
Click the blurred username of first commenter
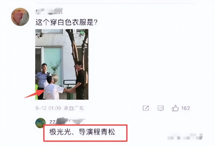(49, 11)
